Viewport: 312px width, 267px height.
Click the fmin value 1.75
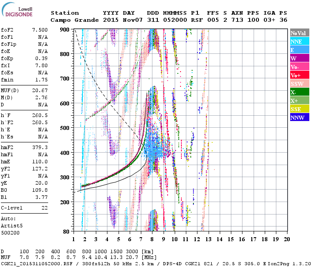(41, 80)
